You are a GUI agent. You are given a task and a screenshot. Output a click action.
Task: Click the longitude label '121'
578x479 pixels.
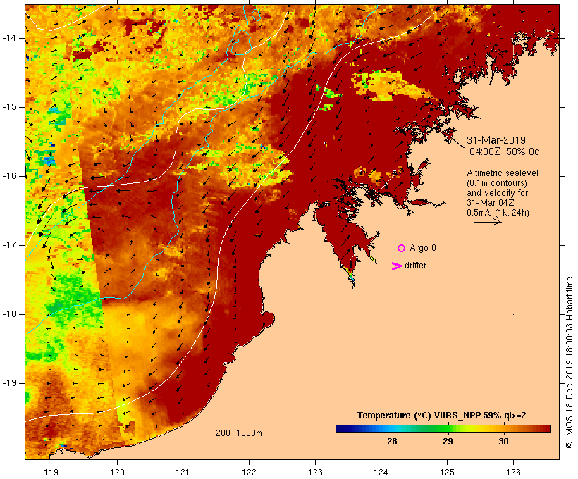[x=183, y=472]
